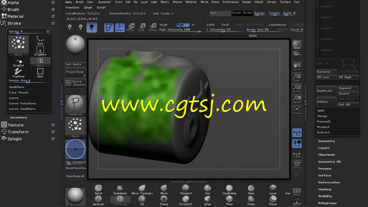The height and width of the screenshot is (207, 368).
Task: Click the PaintStop button
Action: [75, 72]
